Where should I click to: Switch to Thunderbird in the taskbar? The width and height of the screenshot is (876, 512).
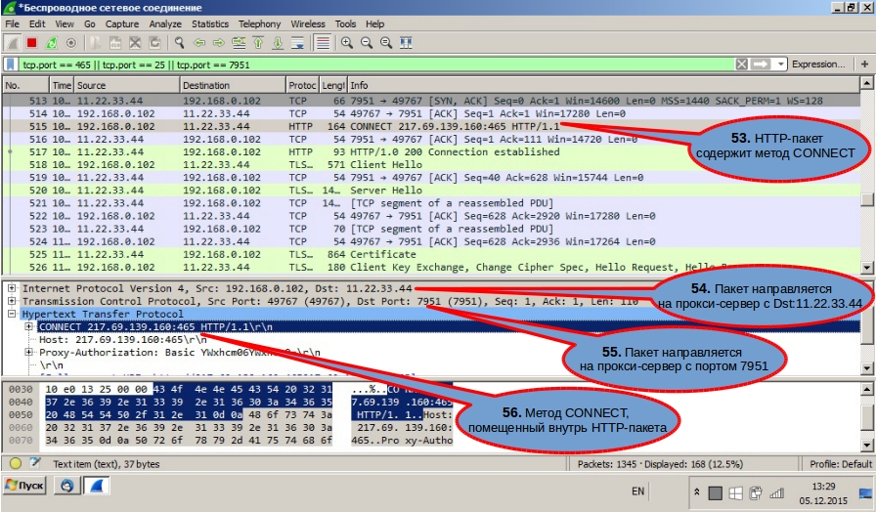pyautogui.click(x=67, y=486)
